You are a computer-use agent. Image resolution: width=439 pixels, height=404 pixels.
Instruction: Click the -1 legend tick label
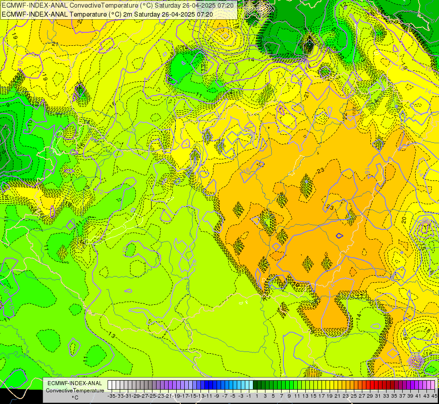(x=249, y=396)
